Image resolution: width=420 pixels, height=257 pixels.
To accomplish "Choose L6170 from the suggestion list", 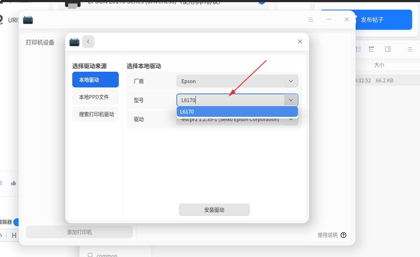I will click(237, 111).
